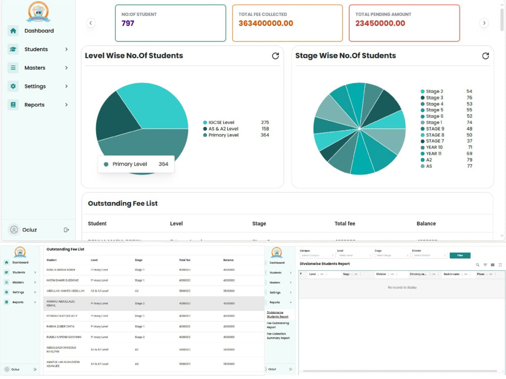The height and width of the screenshot is (379, 506).
Task: Click the green Filter button
Action: coord(460,256)
